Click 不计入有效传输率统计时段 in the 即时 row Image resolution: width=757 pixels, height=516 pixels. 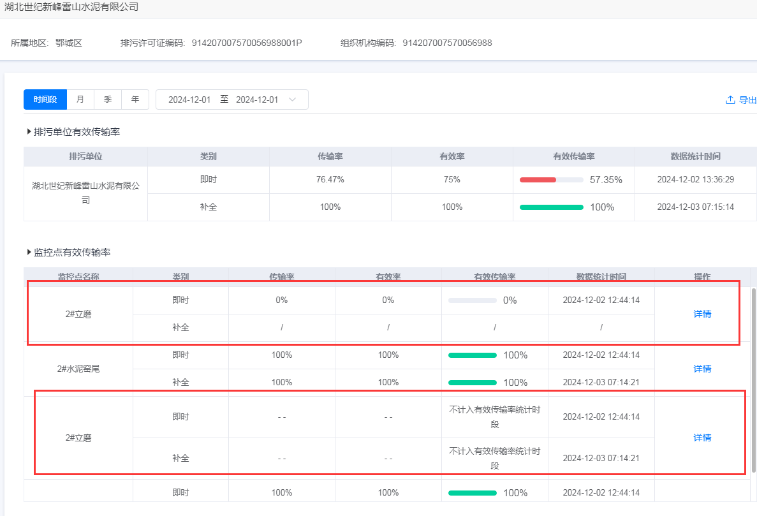coord(494,417)
